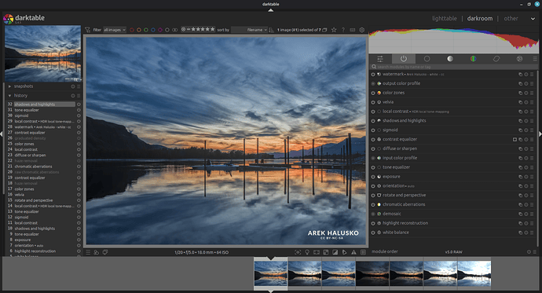Switch to the darkroom view

pyautogui.click(x=480, y=18)
